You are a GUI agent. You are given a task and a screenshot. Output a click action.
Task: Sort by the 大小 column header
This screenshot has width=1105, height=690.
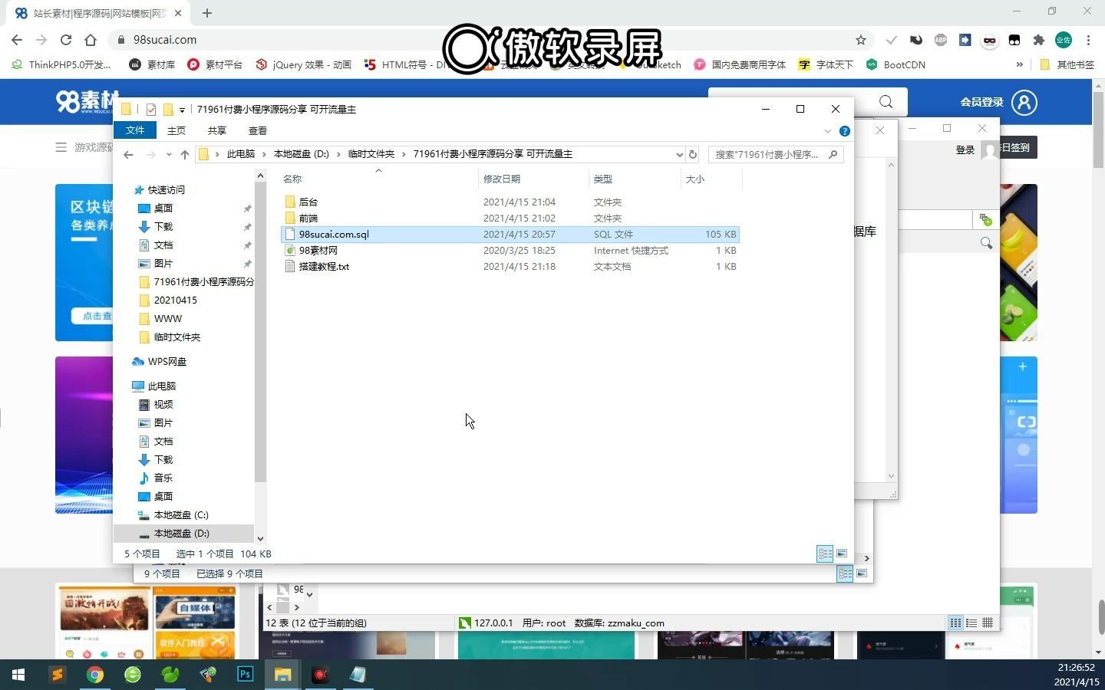point(711,179)
